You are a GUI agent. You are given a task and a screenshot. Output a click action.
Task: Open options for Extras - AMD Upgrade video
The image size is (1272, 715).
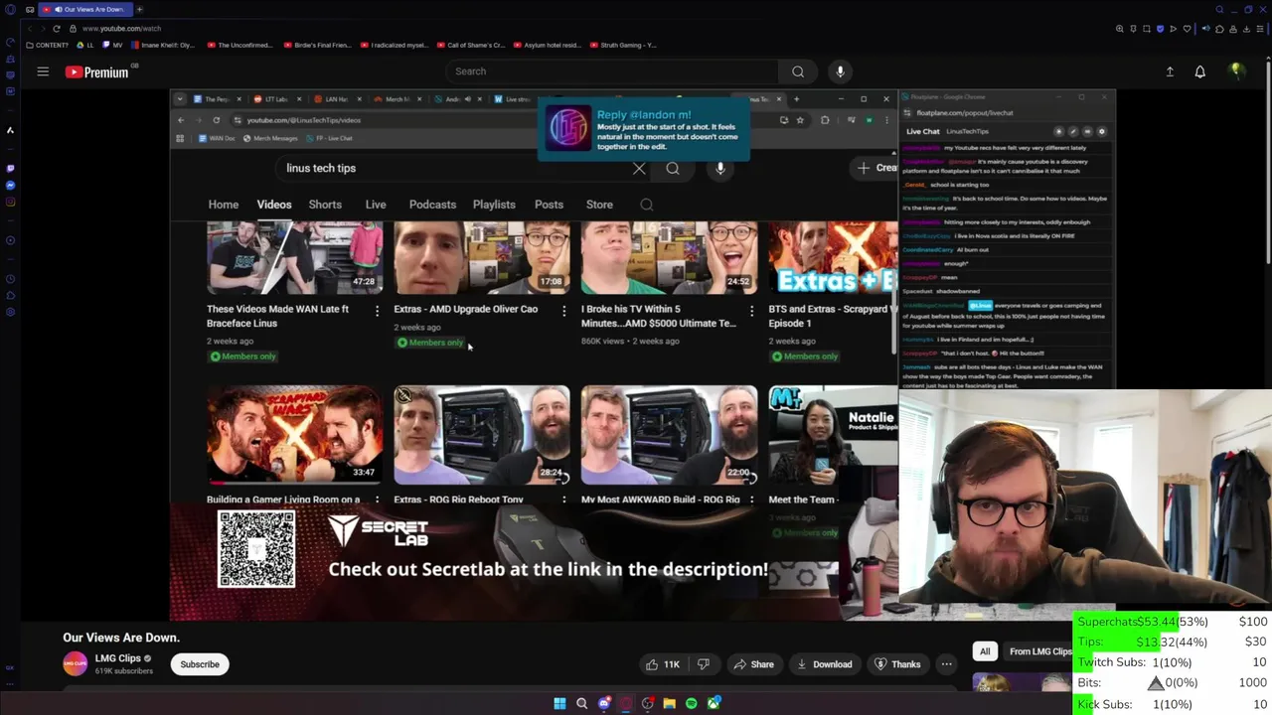[x=563, y=311]
